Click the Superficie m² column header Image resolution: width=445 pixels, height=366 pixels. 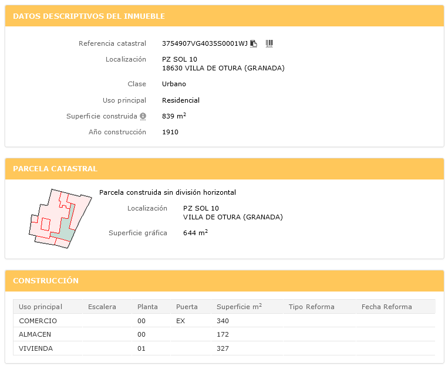click(239, 307)
